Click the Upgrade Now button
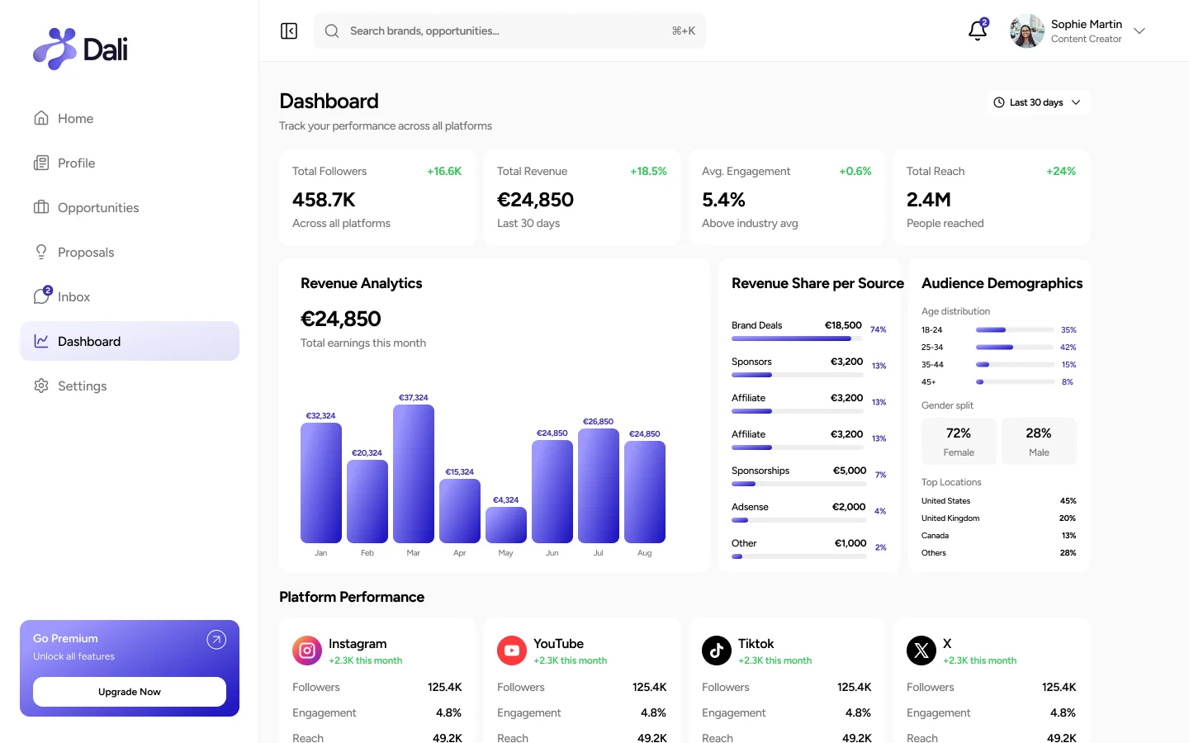 pos(130,692)
